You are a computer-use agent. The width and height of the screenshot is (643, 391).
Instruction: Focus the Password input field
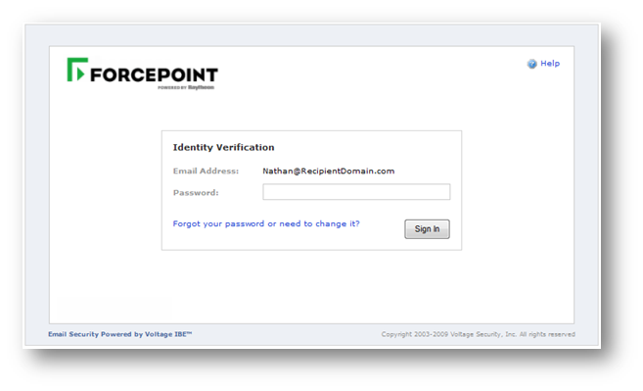point(356,192)
